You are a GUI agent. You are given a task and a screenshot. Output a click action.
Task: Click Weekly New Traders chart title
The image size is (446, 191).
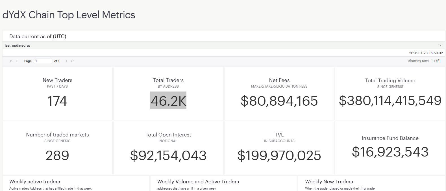click(329, 182)
